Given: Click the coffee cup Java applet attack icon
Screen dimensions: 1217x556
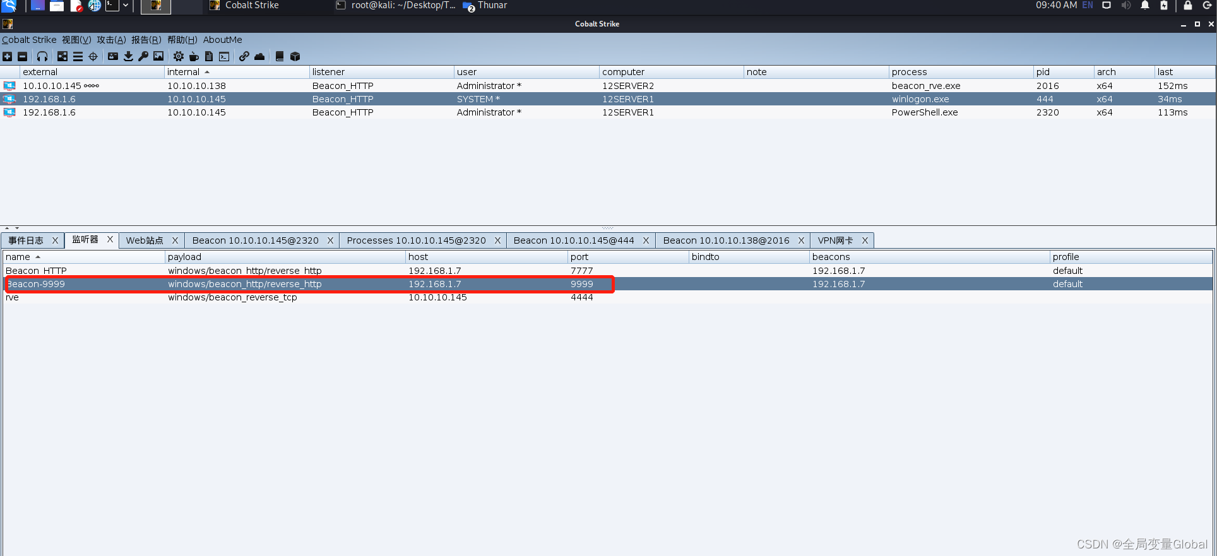Looking at the screenshot, I should [194, 57].
